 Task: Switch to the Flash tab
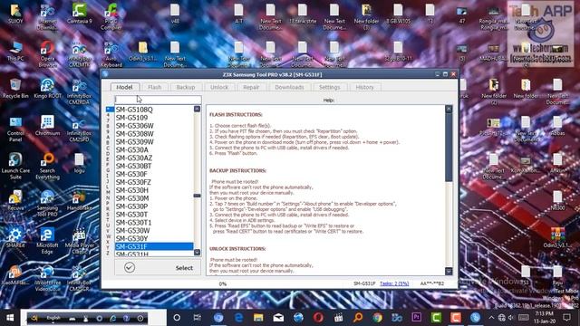point(155,87)
